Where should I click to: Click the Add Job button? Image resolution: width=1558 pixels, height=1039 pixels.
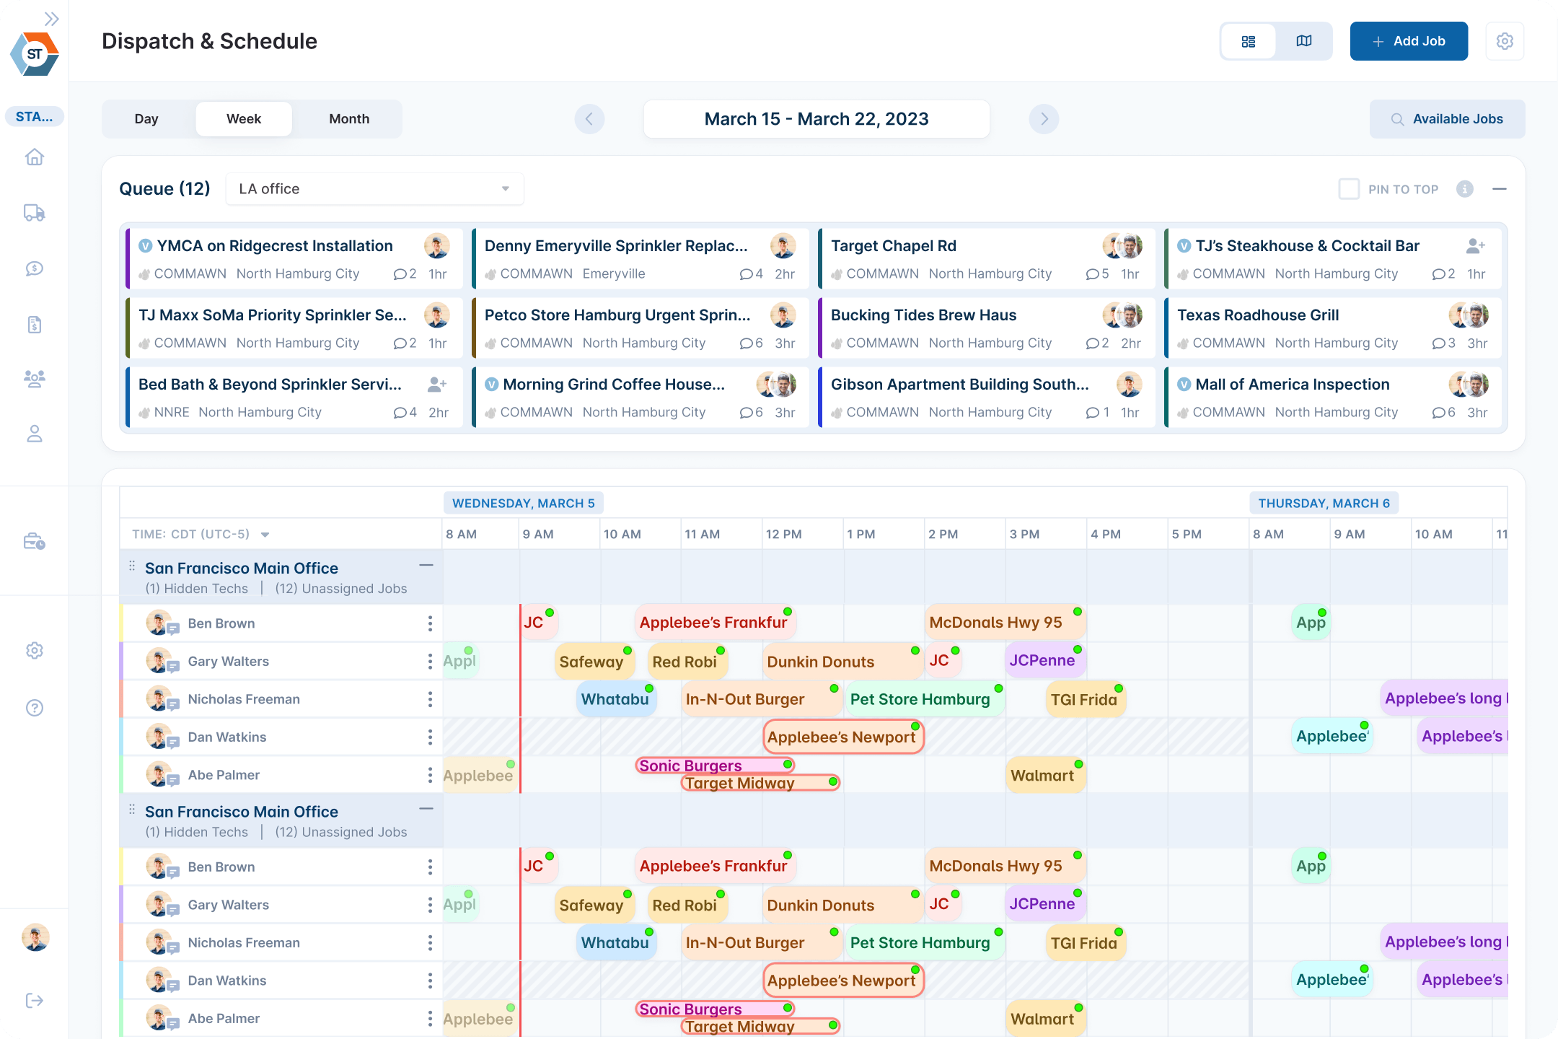[1409, 41]
